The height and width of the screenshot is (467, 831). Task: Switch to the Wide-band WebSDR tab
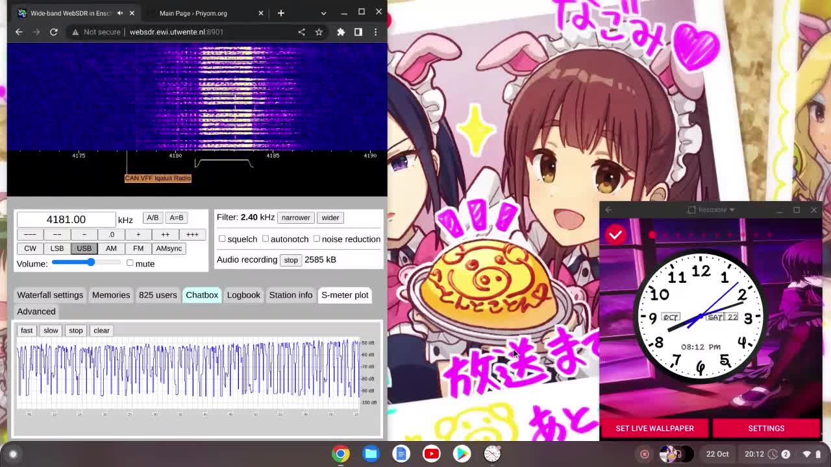tap(75, 13)
